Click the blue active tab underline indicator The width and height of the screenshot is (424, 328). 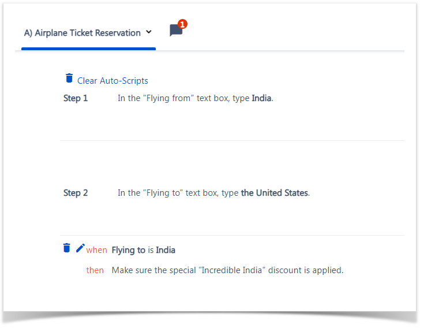(x=88, y=49)
